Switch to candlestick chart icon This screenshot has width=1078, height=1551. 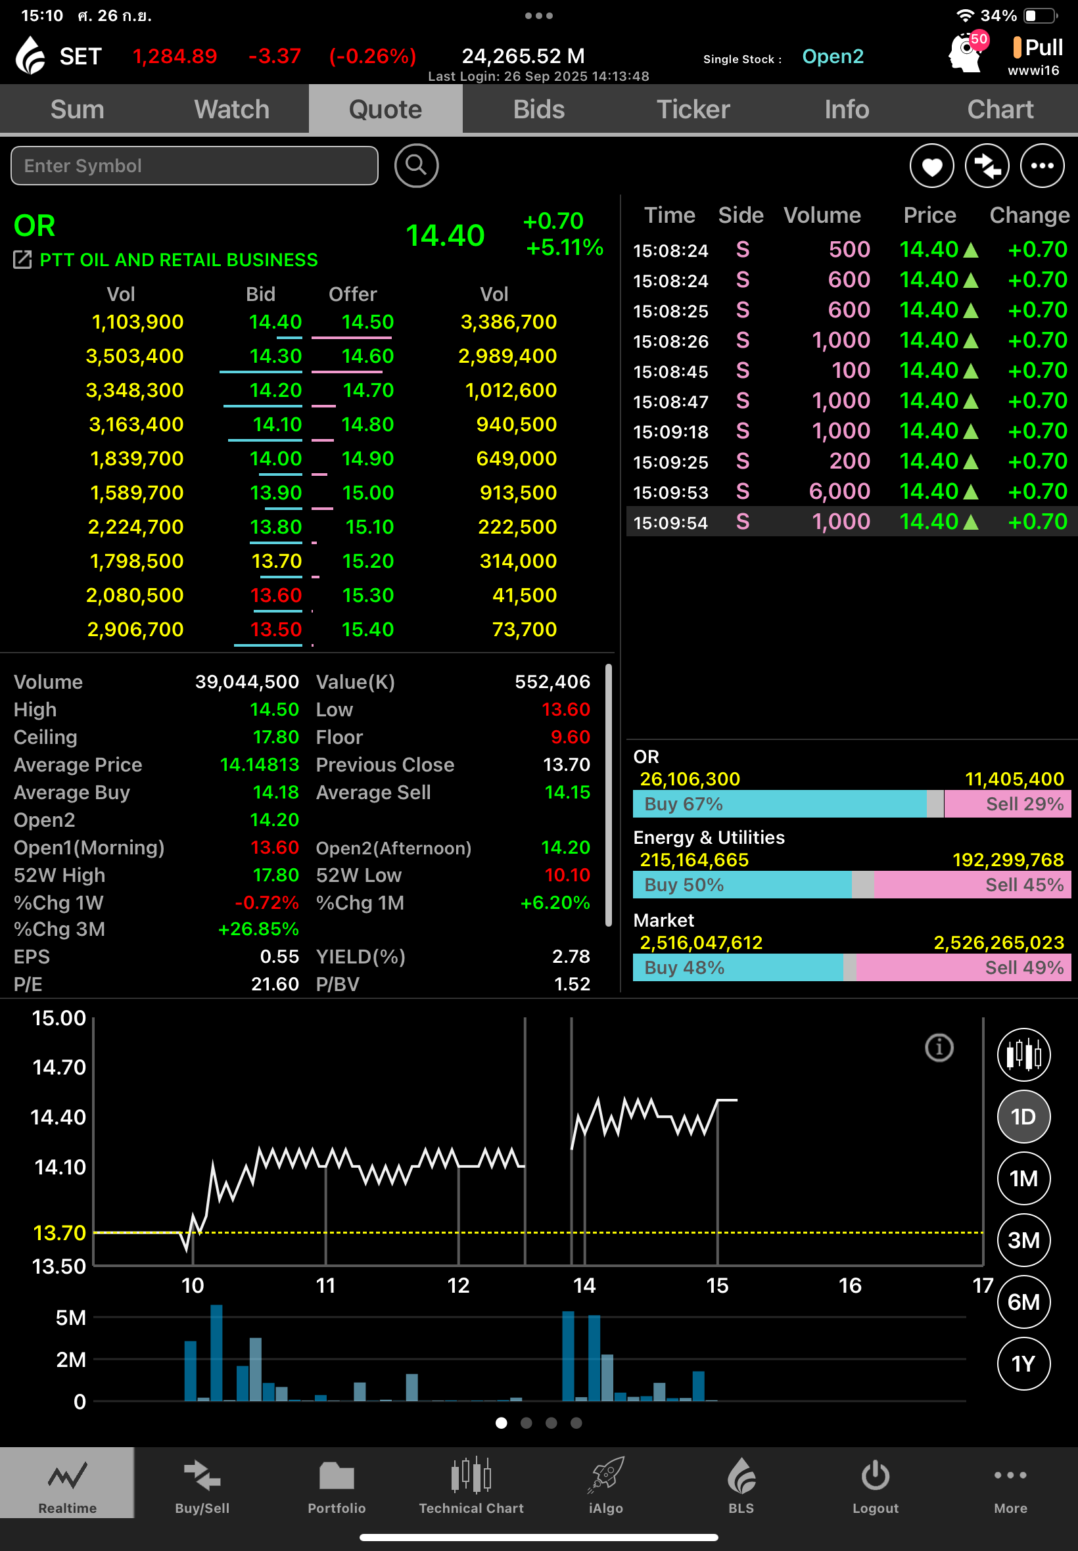pos(1023,1054)
